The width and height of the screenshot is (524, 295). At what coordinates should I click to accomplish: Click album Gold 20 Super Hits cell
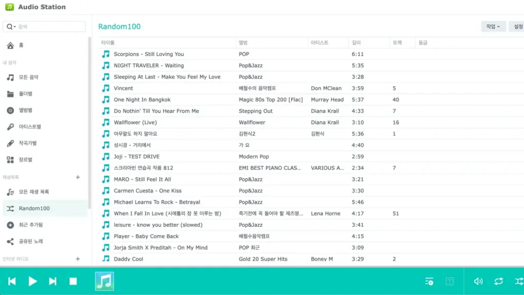[x=263, y=259]
